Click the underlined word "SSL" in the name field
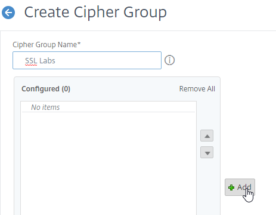The height and width of the screenshot is (215, 276). coord(31,61)
